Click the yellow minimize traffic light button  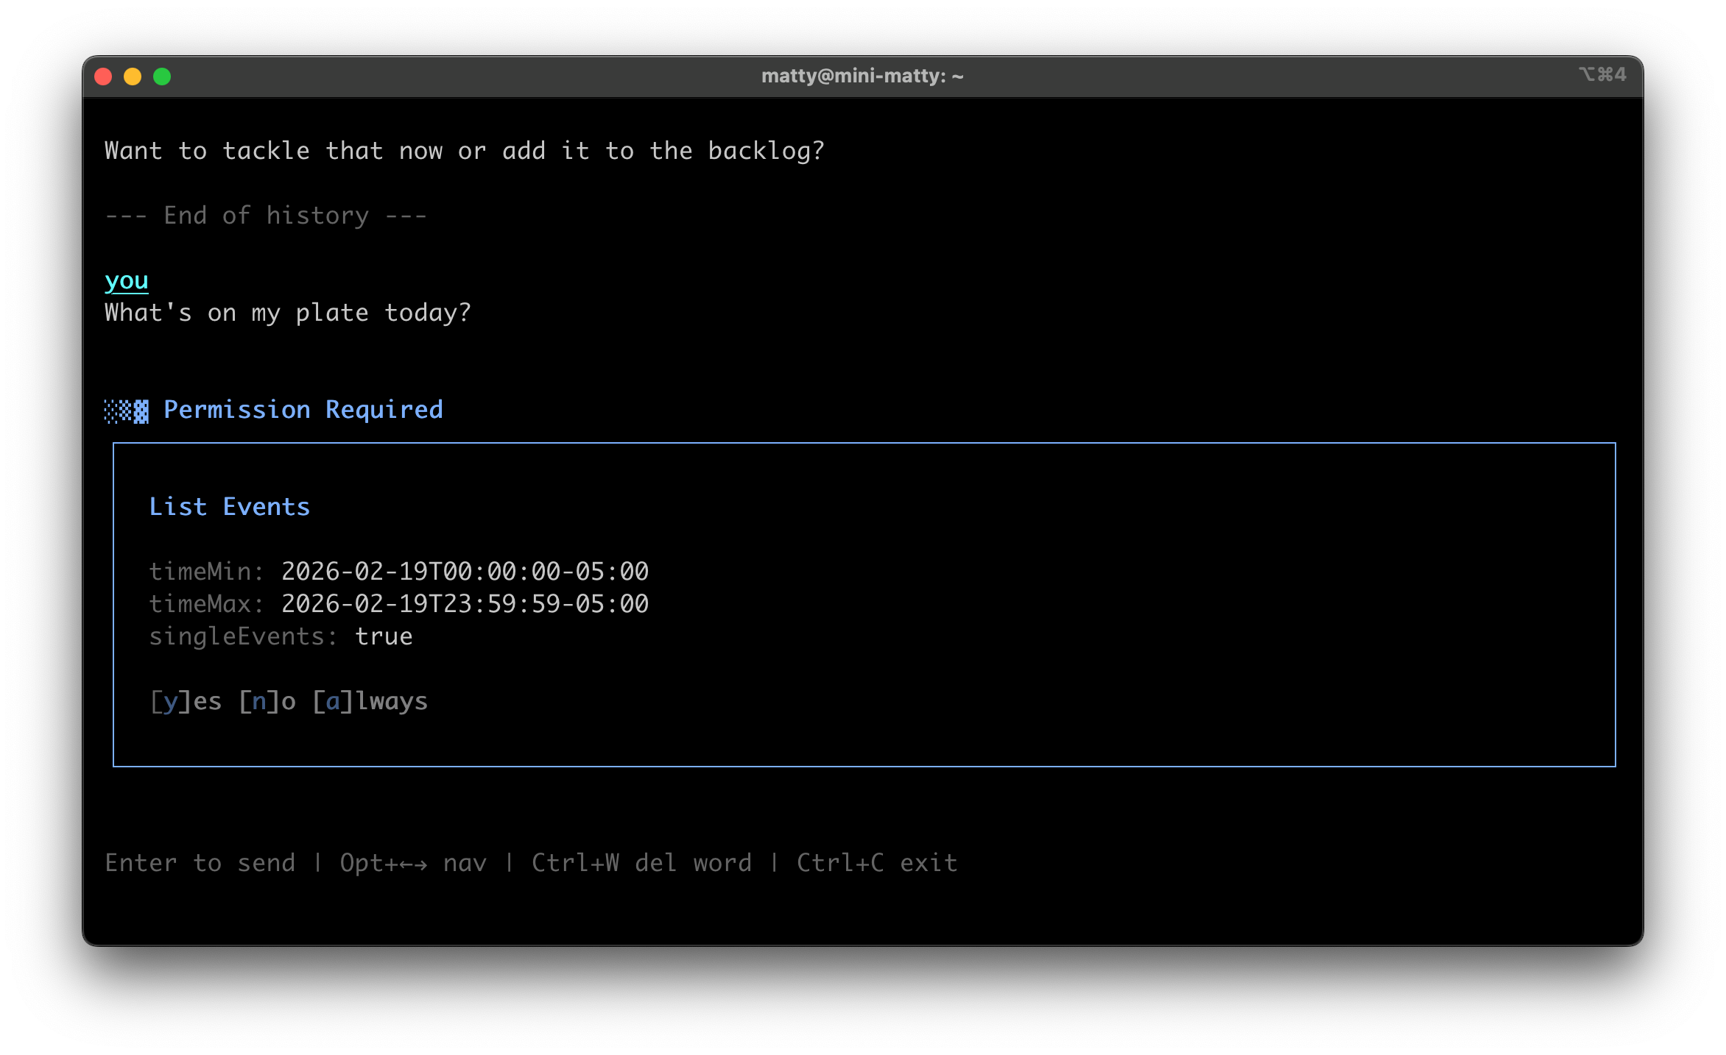133,76
